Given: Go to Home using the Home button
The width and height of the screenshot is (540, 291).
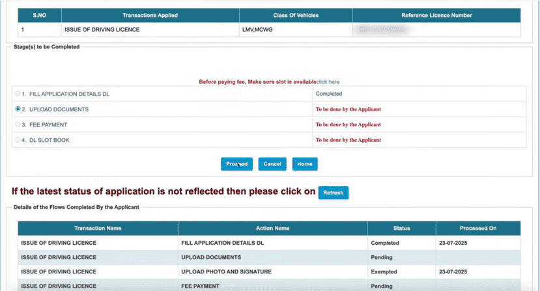Looking at the screenshot, I should pos(305,164).
